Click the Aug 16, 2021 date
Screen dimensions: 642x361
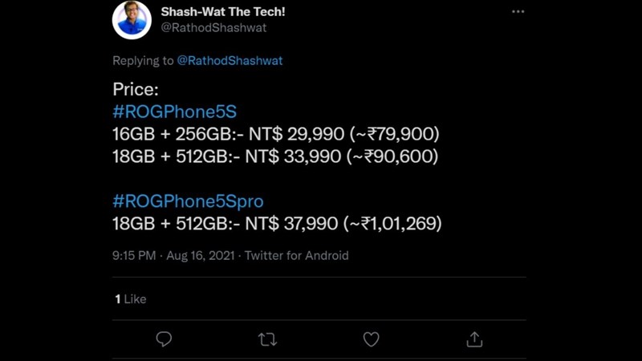pyautogui.click(x=201, y=256)
